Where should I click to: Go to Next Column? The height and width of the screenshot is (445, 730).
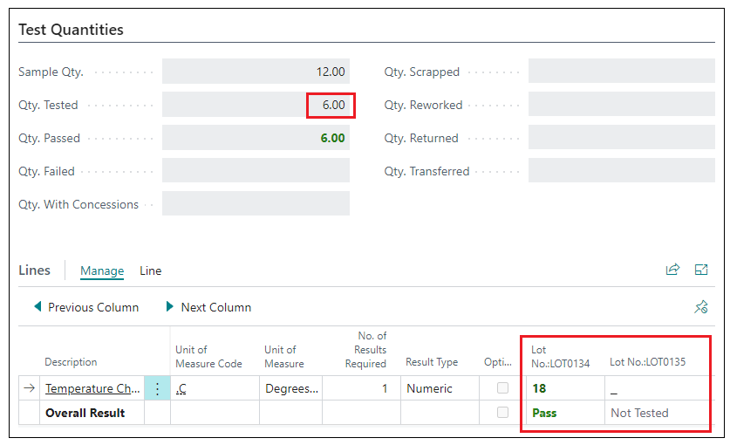point(208,307)
